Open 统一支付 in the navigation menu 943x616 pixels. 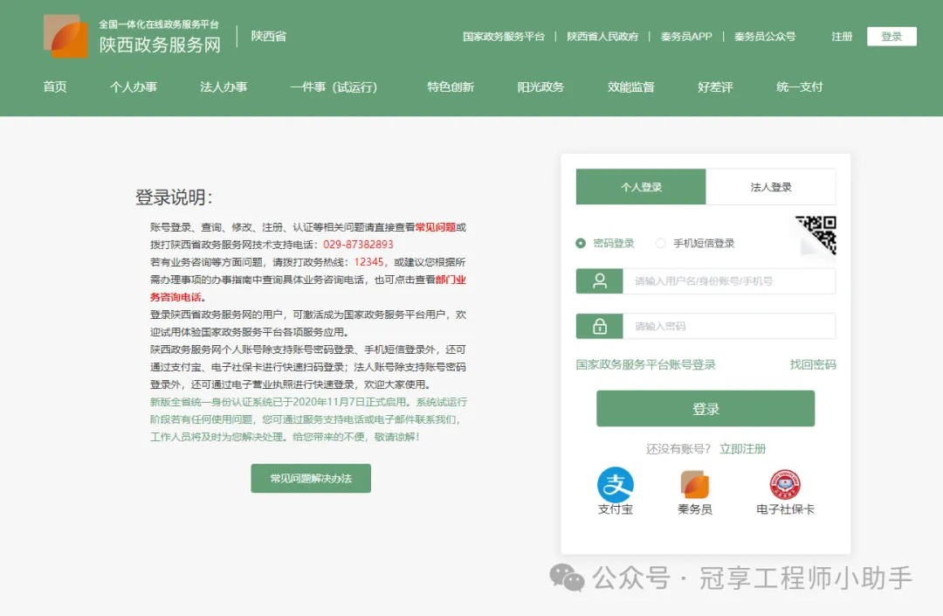tap(799, 87)
